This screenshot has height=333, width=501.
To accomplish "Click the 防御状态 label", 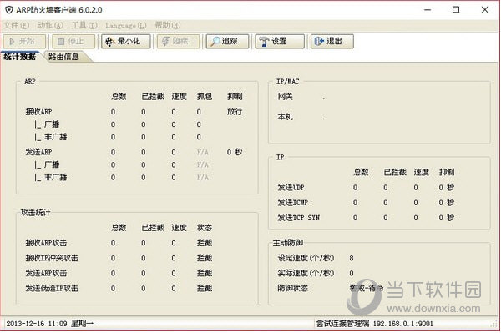I will [293, 288].
